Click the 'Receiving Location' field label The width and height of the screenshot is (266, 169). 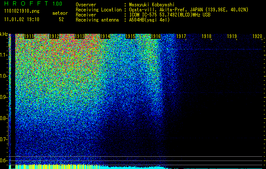(99, 10)
